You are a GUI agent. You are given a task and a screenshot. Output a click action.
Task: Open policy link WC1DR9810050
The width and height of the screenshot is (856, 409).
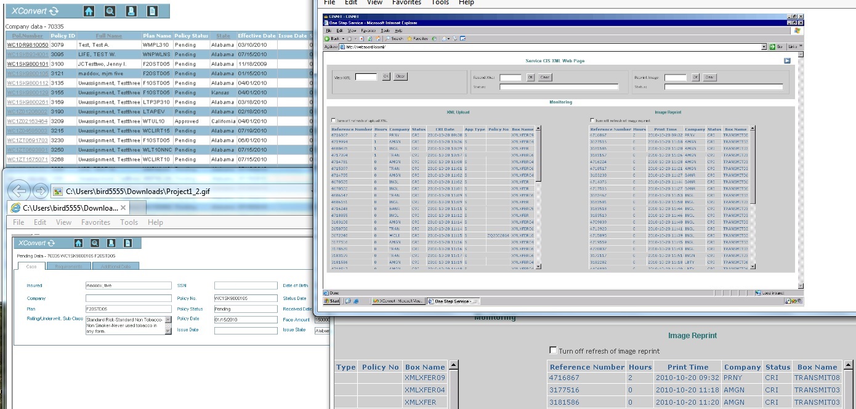pos(27,45)
